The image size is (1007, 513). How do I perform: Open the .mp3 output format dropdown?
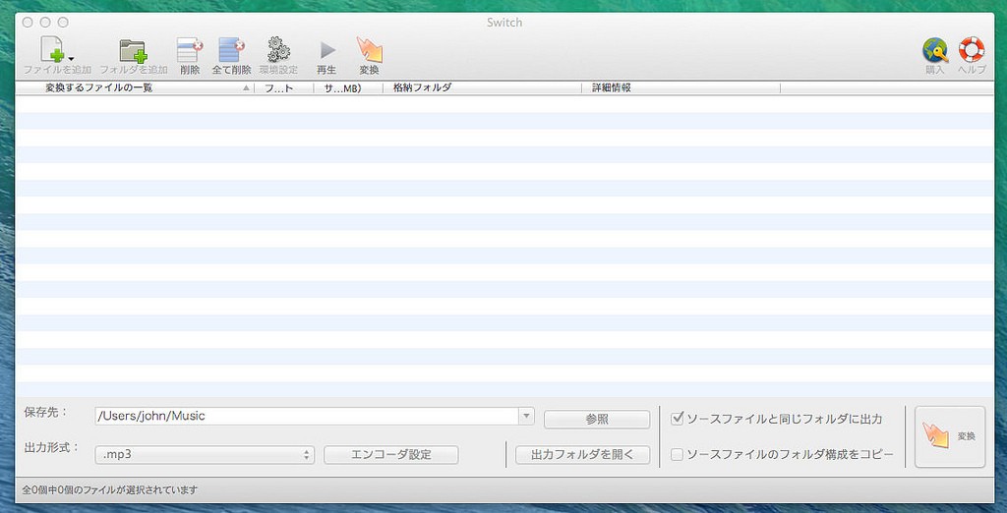[x=205, y=455]
